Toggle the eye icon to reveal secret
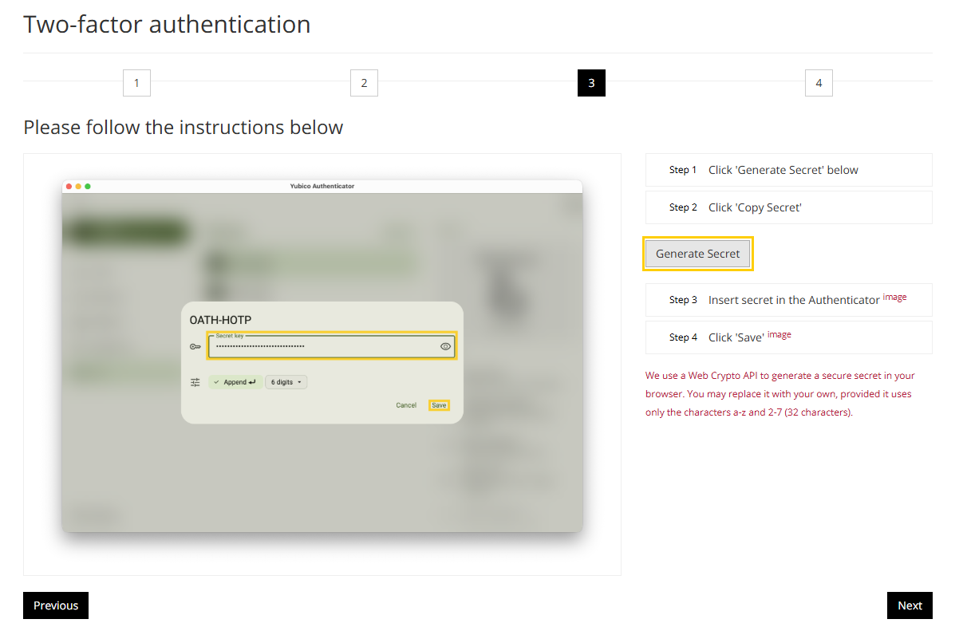Image resolution: width=963 pixels, height=631 pixels. pos(445,347)
